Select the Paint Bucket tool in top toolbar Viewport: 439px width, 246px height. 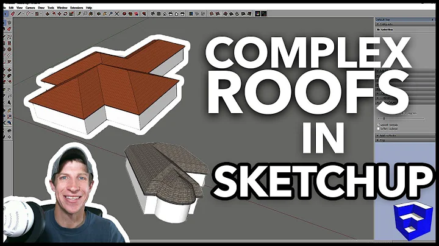[91, 13]
